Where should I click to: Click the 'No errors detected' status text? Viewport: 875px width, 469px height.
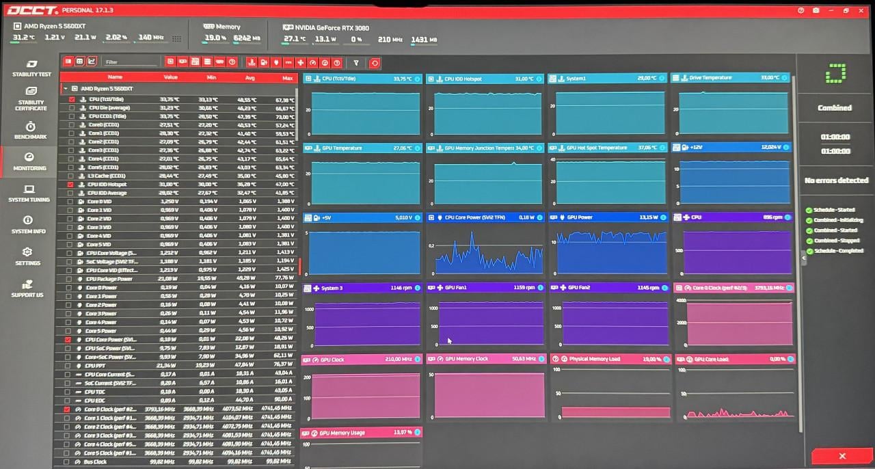pos(836,180)
